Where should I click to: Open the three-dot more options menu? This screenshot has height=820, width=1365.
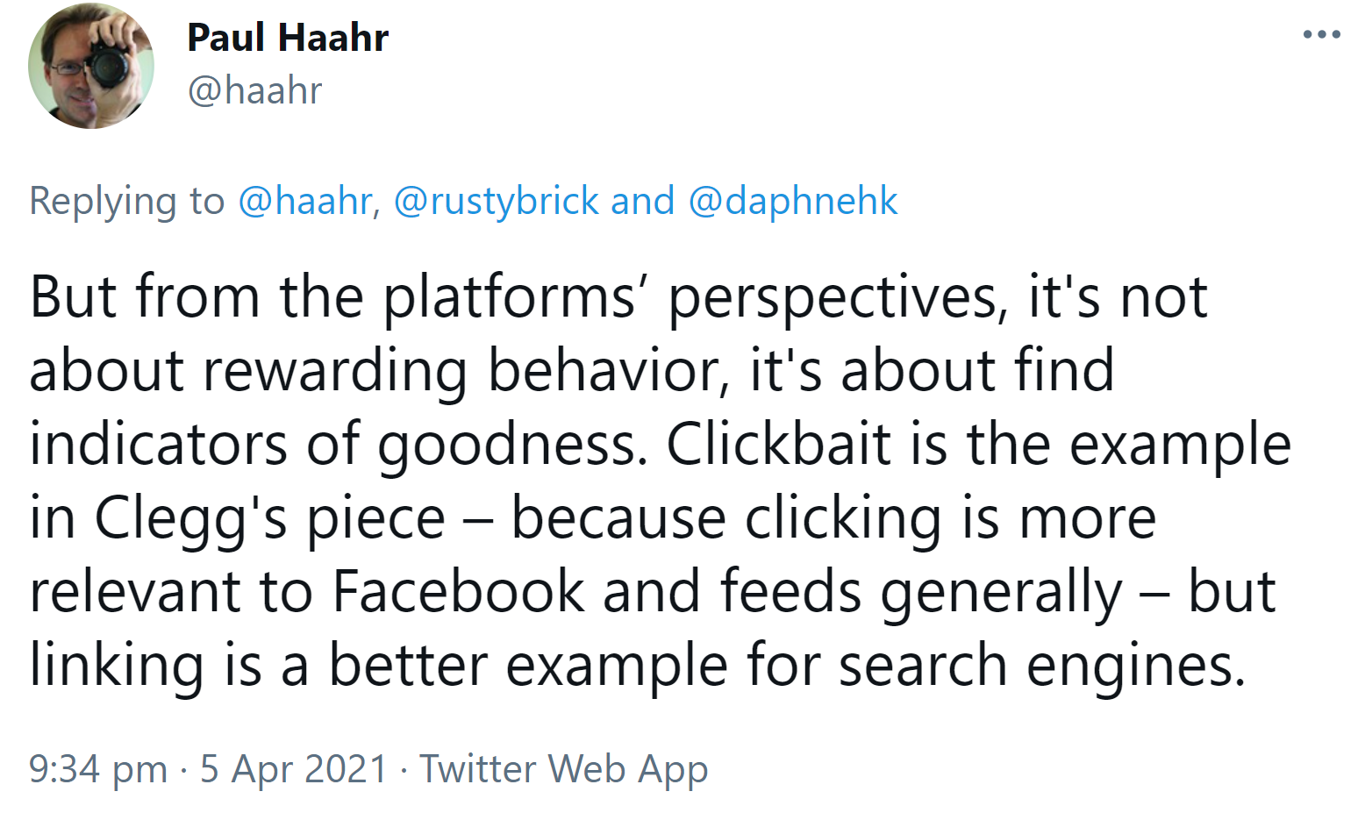click(x=1321, y=35)
